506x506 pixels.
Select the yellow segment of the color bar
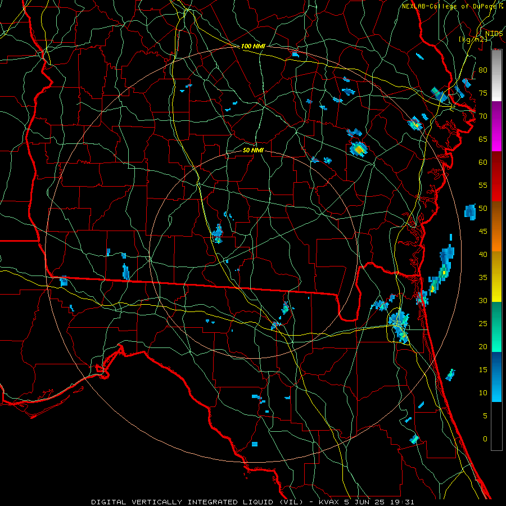(x=496, y=277)
